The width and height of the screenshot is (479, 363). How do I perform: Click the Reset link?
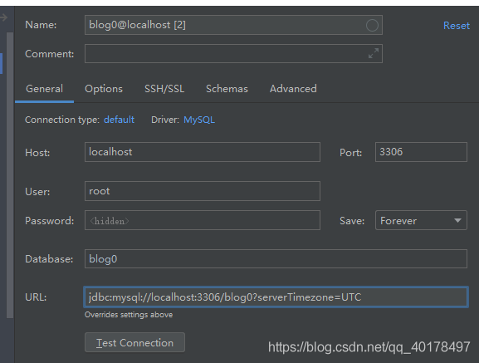click(x=457, y=26)
